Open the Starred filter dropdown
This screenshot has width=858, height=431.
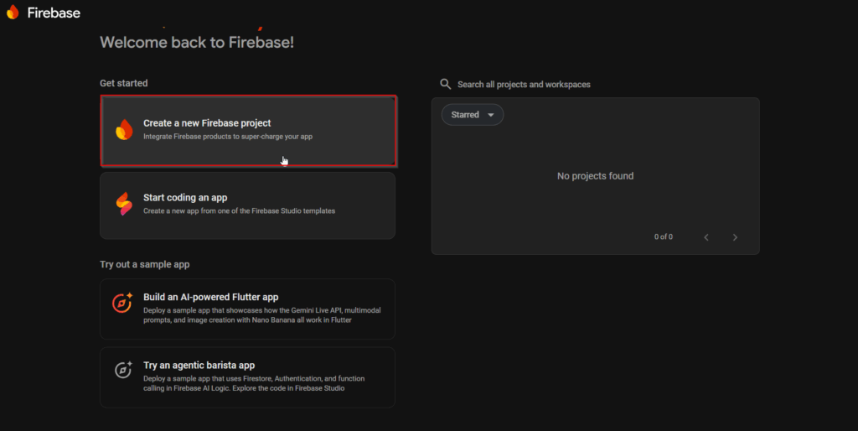tap(472, 115)
